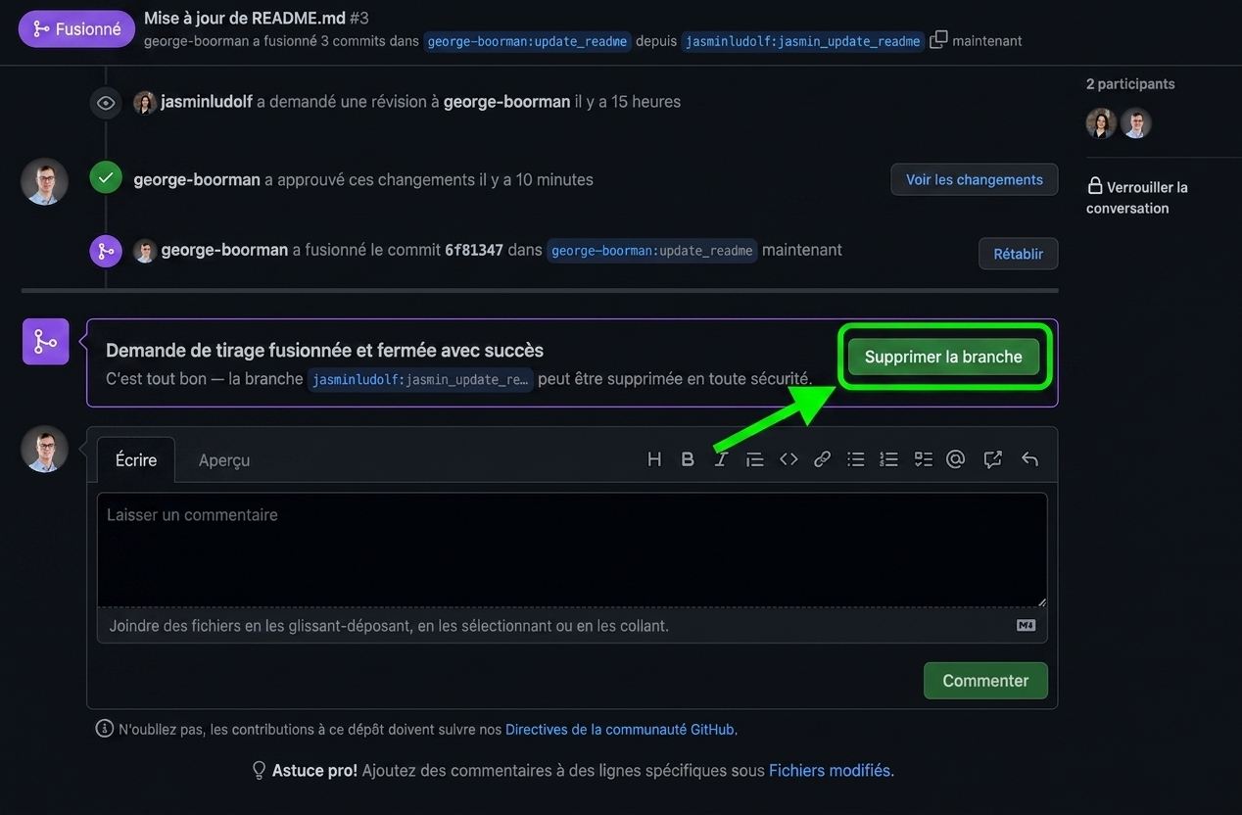The image size is (1242, 815).
Task: Click the info icon beside contribution guidelines
Action: coord(104,729)
